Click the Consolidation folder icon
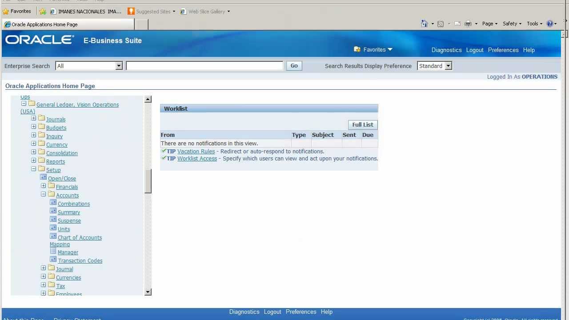The image size is (569, 320). 42,152
